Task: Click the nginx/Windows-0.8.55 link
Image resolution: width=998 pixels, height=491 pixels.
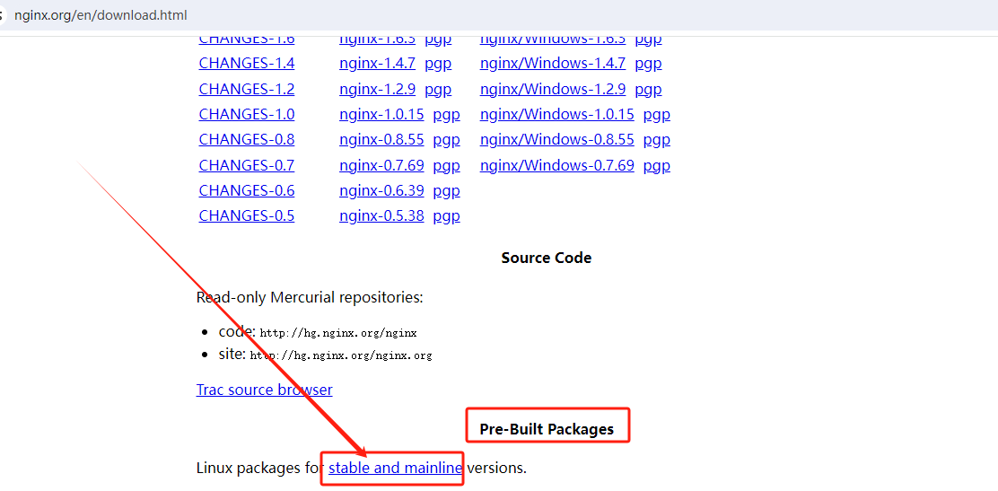Action: (556, 140)
